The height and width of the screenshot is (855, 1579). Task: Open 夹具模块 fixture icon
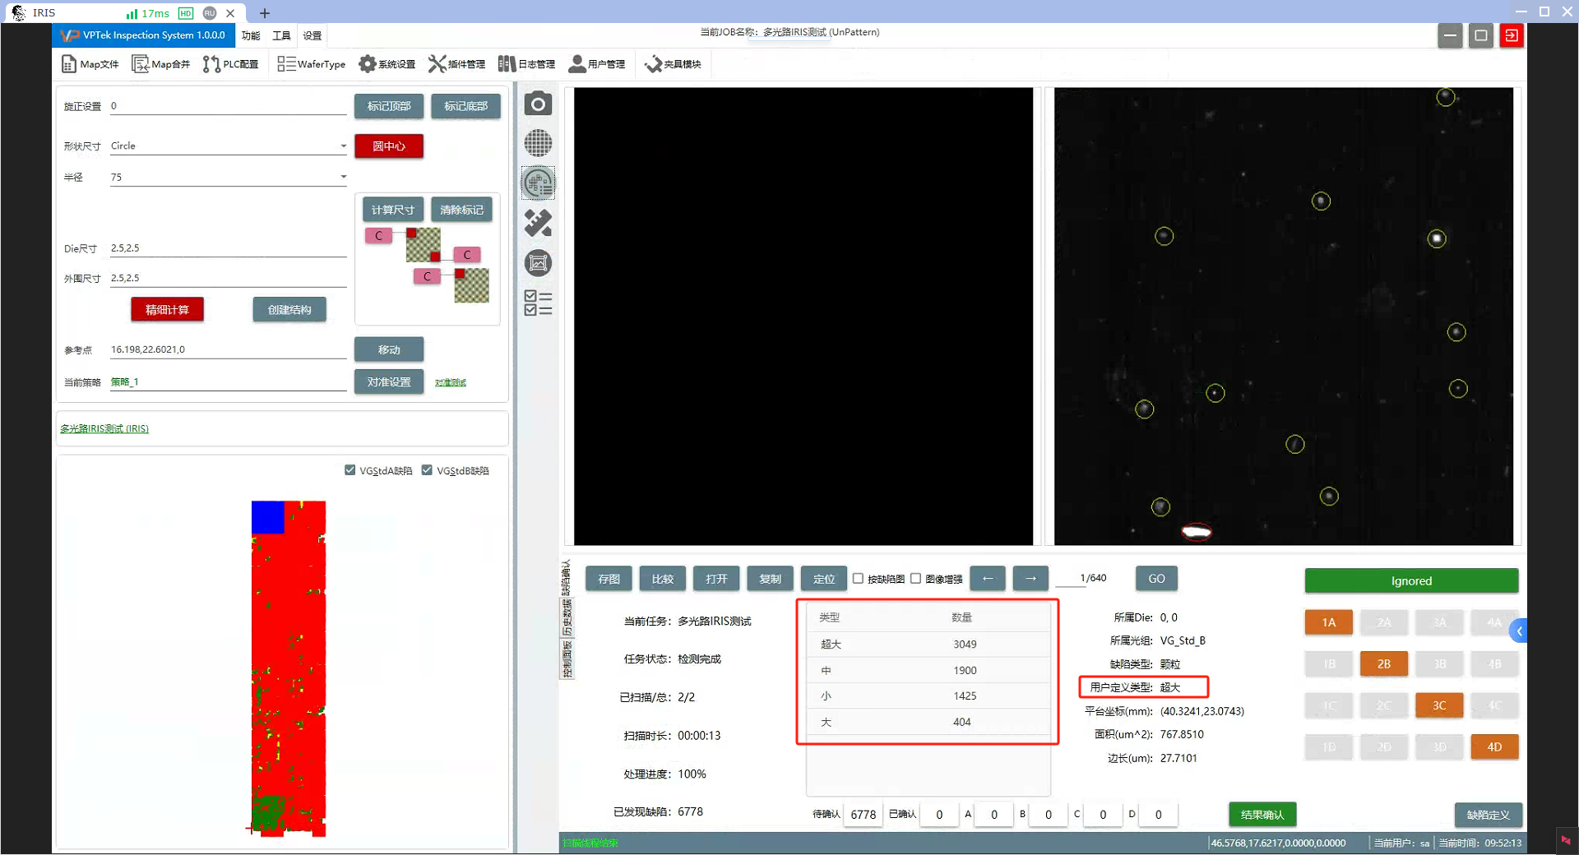tap(673, 64)
